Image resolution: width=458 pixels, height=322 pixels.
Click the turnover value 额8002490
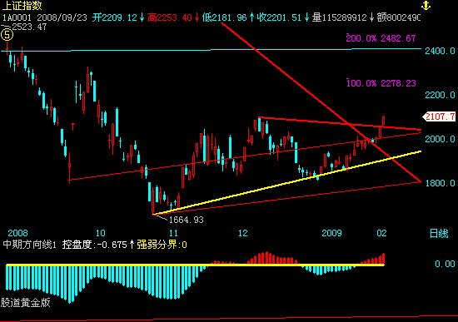point(398,17)
